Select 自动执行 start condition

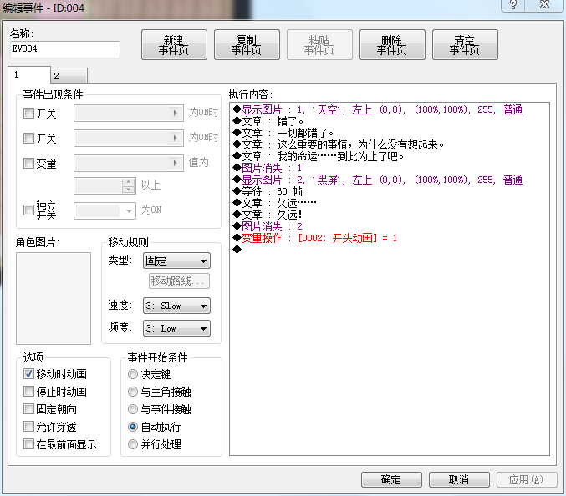click(133, 427)
